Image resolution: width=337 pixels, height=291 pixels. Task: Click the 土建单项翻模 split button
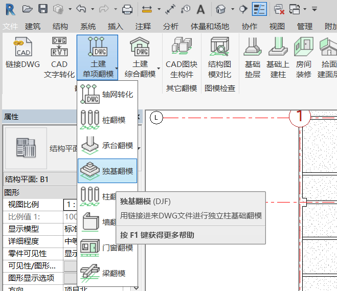[x=97, y=57]
